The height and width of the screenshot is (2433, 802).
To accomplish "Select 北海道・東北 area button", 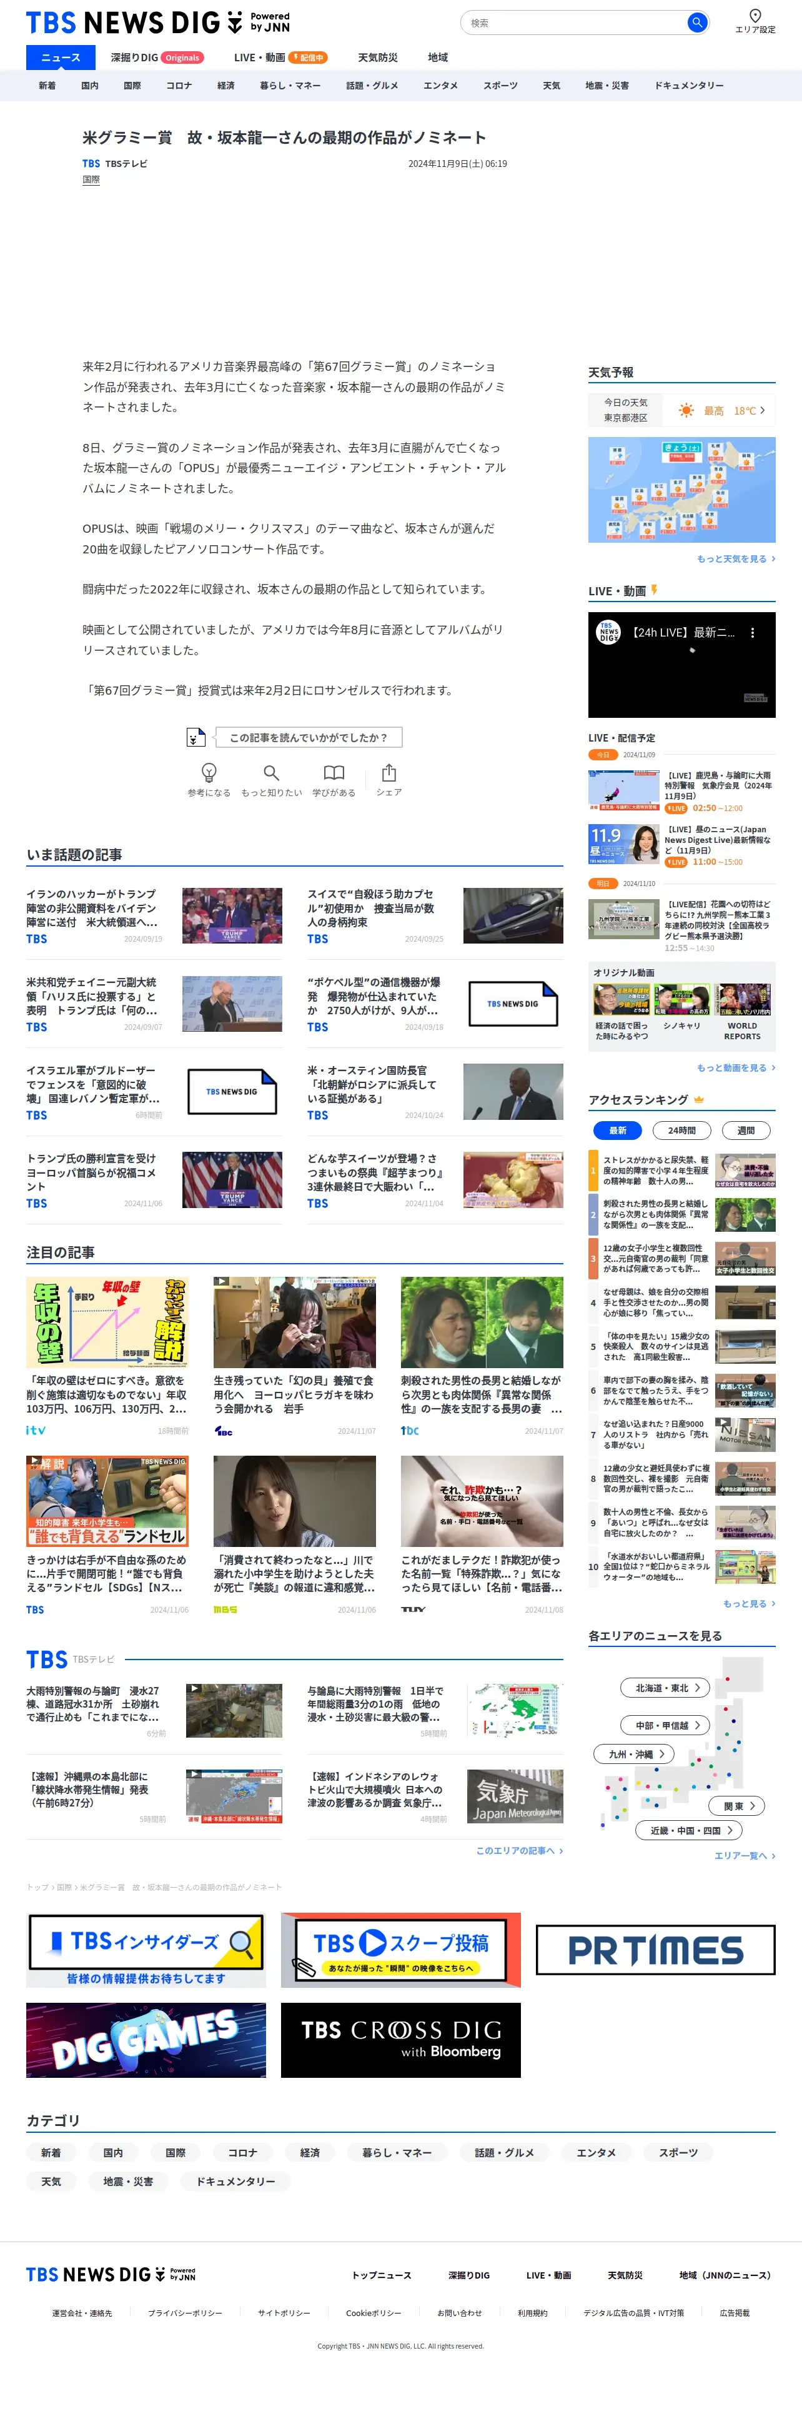I will coord(665,1688).
